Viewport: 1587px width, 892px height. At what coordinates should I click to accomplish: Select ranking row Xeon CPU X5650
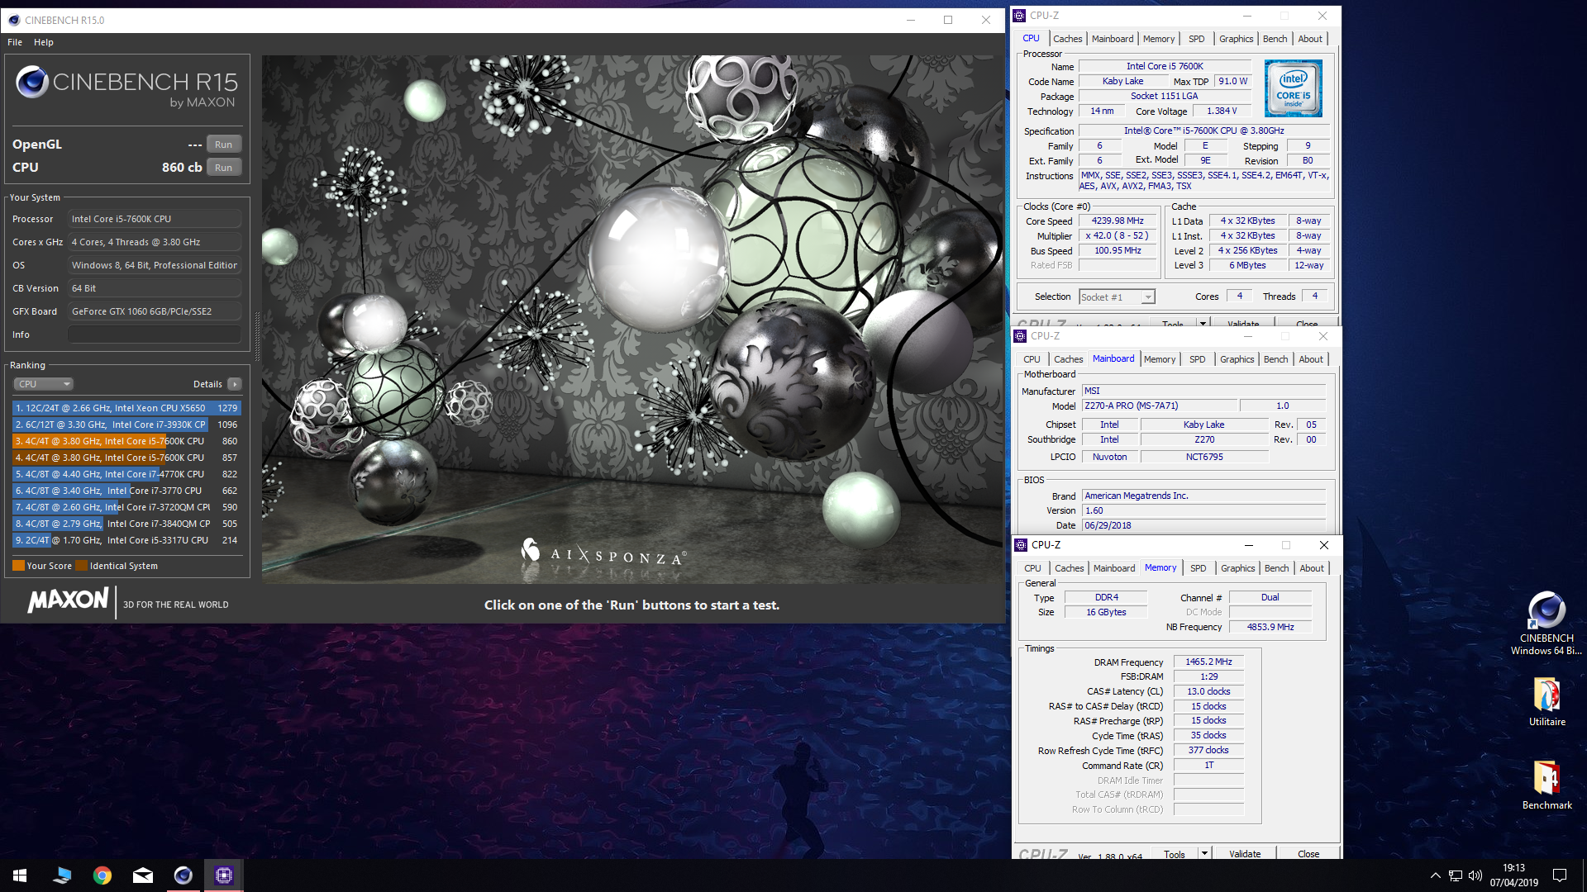click(126, 408)
